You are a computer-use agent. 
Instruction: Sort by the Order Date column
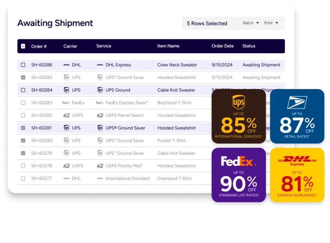tap(222, 46)
